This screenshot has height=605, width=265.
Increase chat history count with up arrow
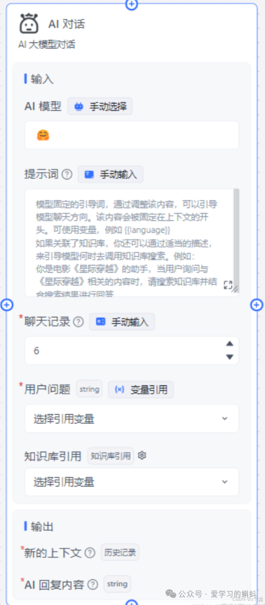(230, 344)
